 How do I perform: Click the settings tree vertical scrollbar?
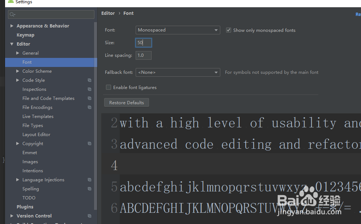point(95,116)
